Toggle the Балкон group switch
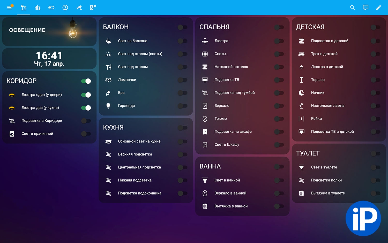388x243 pixels. [x=183, y=27]
